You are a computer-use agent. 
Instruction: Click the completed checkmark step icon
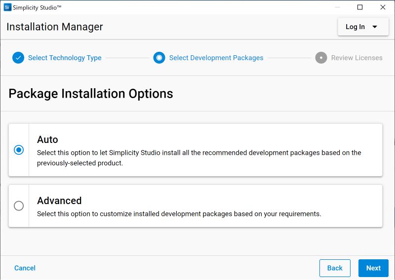pos(18,58)
